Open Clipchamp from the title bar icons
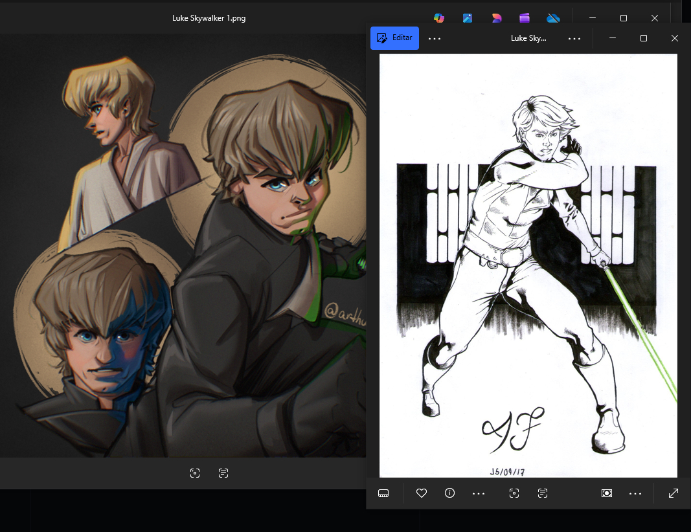691x532 pixels. pyautogui.click(x=525, y=18)
